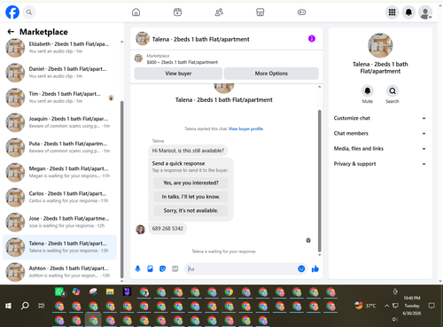Open the Marketplace storefront icon in top nav
This screenshot has height=327, width=443.
point(260,12)
